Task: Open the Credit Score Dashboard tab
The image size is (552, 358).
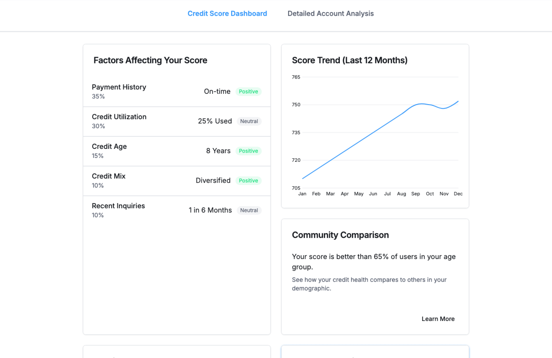Action: (227, 13)
